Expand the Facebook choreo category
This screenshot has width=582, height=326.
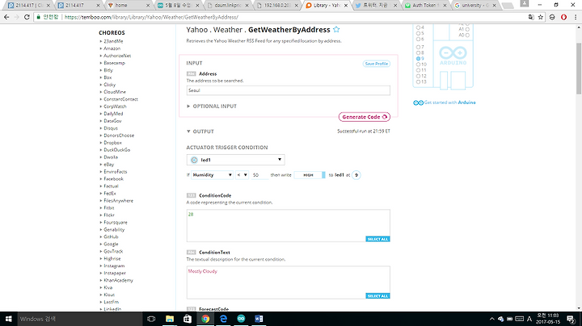point(112,179)
